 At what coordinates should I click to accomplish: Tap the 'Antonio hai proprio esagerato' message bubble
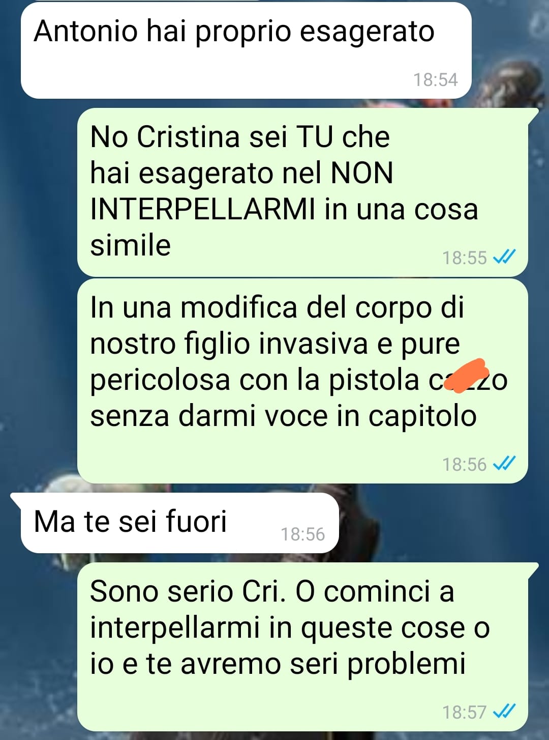click(246, 51)
